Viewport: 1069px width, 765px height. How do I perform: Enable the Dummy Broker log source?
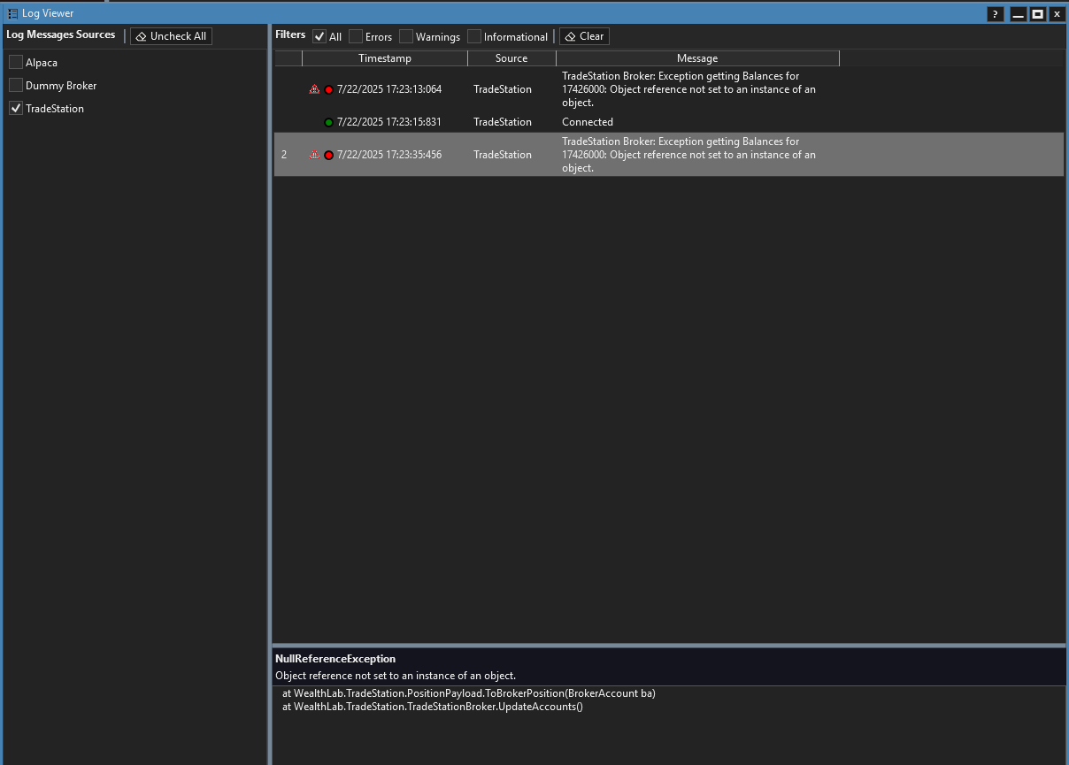click(x=16, y=85)
